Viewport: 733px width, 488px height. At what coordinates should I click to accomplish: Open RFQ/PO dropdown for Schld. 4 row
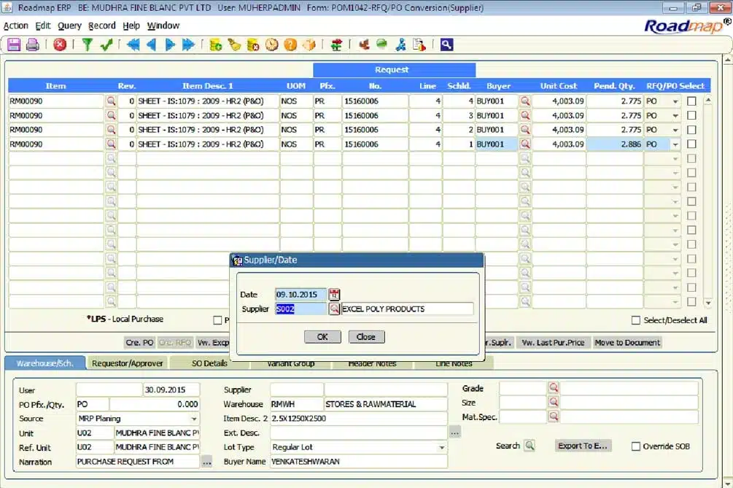pyautogui.click(x=675, y=101)
